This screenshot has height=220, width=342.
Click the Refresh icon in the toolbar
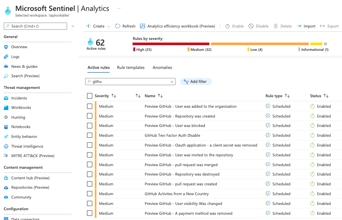pos(118,26)
